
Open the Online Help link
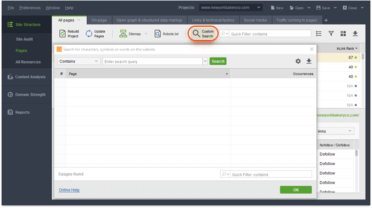coord(69,190)
